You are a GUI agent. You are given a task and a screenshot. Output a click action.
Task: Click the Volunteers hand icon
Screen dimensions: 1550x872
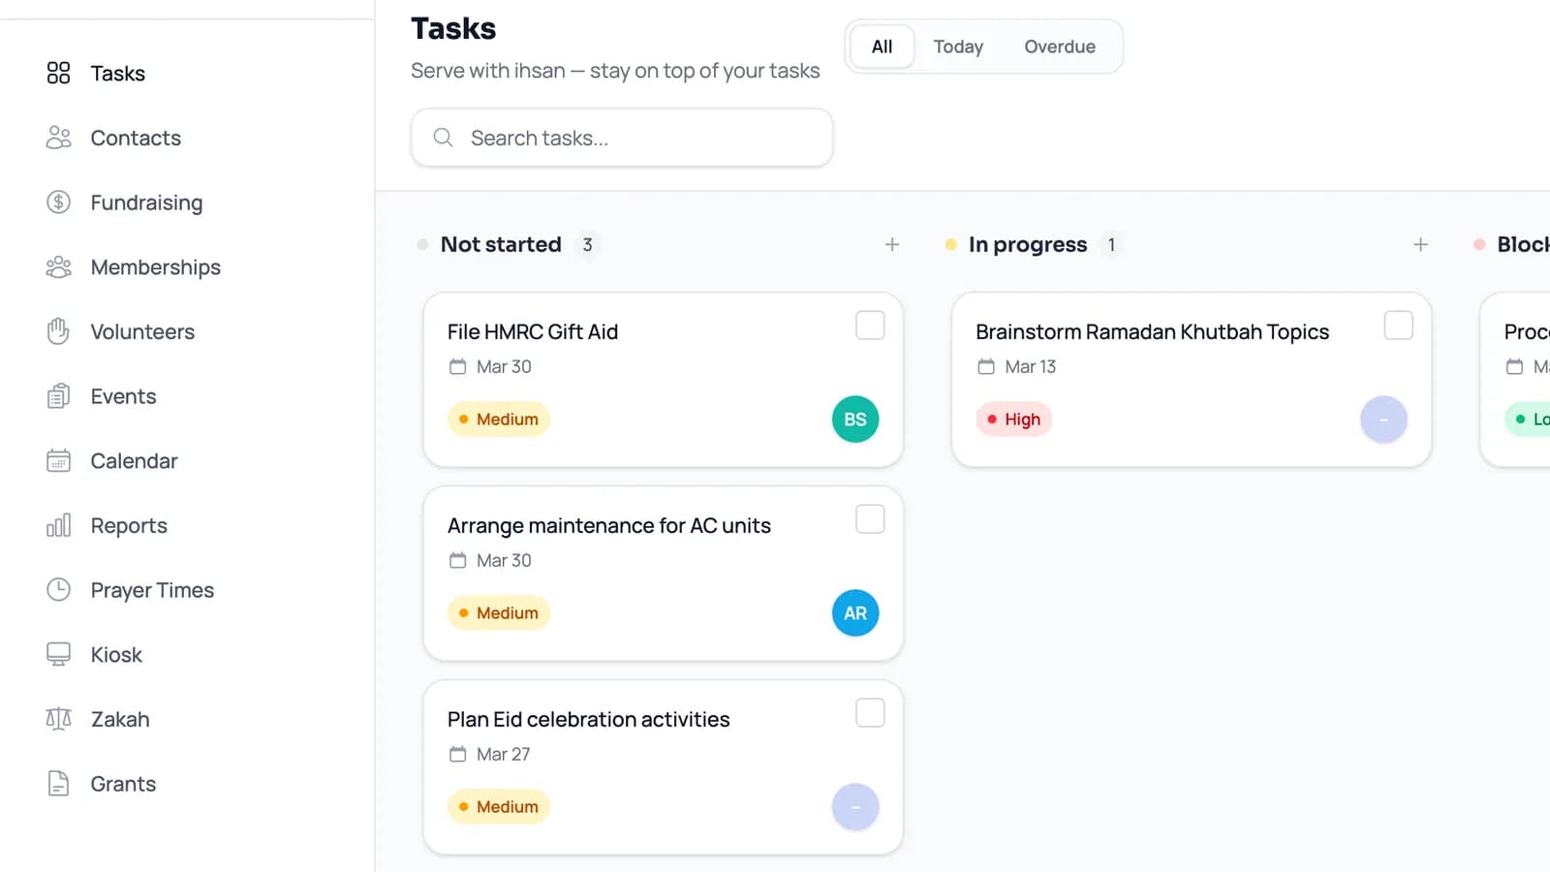click(58, 331)
